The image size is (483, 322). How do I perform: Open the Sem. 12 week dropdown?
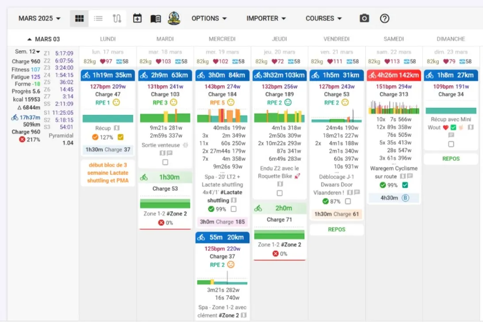pyautogui.click(x=27, y=51)
